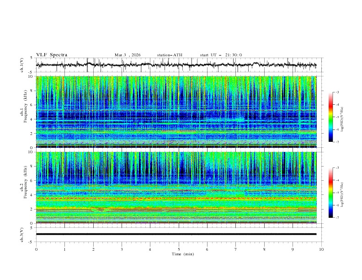
Task: Select the "Mar.3 , 2026" date label
Action: 128,55
